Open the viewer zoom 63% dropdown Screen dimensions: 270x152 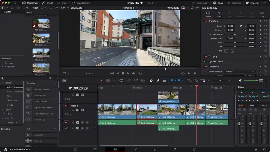[x=65, y=8]
